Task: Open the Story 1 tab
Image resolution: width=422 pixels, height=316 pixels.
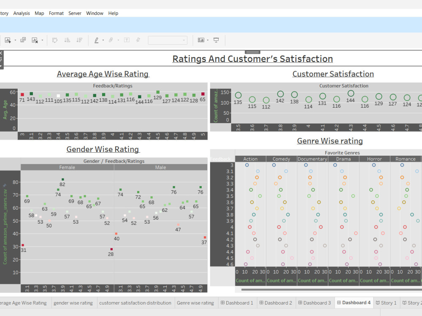Action: coord(386,302)
